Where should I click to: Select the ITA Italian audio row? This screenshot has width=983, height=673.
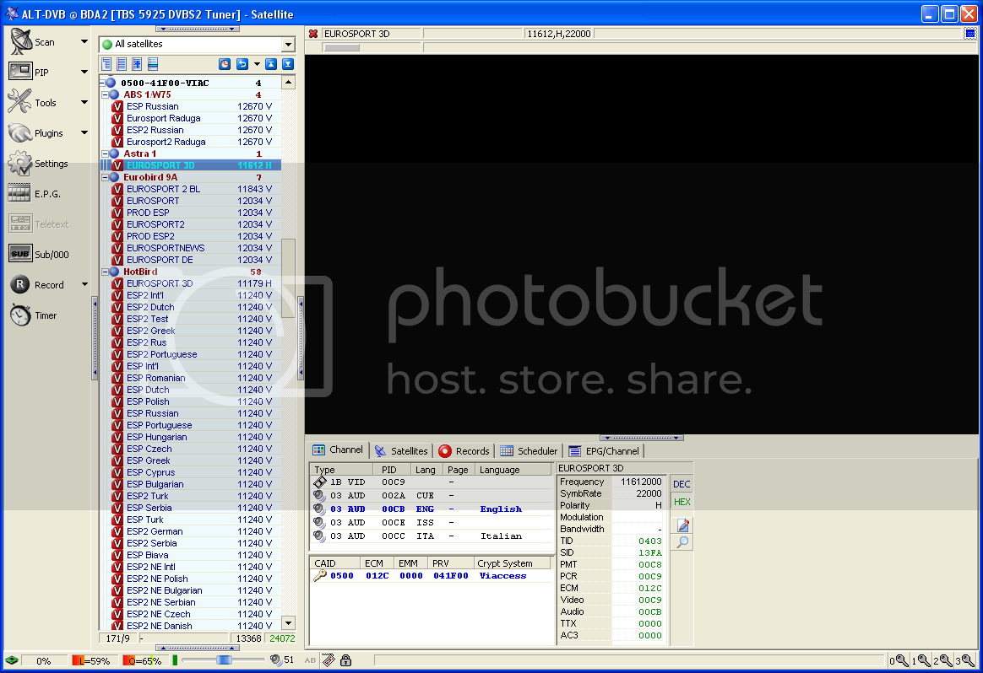click(x=432, y=536)
